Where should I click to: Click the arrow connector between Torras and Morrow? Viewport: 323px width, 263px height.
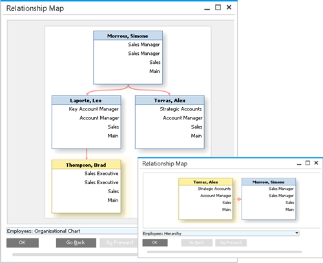click(237, 199)
